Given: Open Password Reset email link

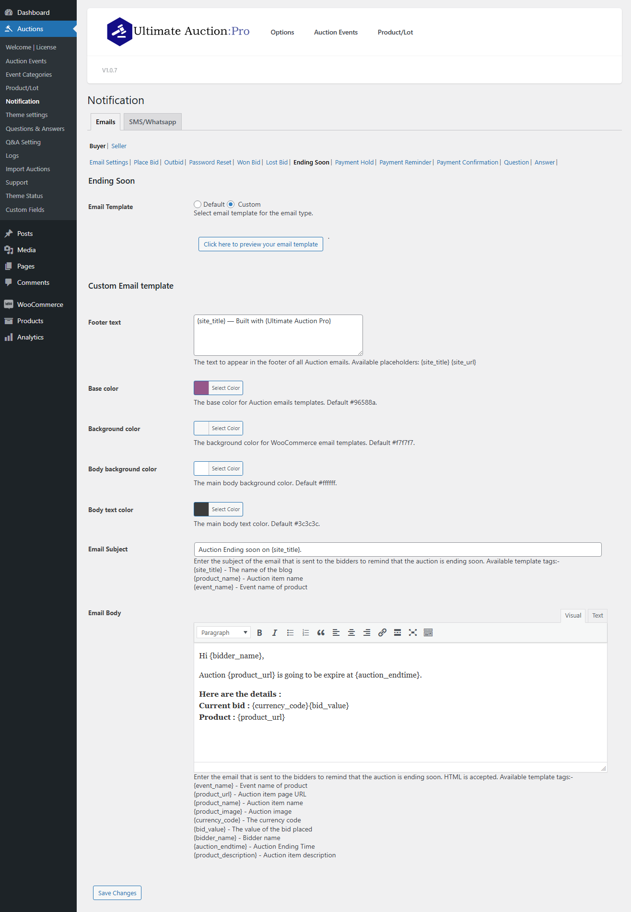Looking at the screenshot, I should click(x=210, y=162).
